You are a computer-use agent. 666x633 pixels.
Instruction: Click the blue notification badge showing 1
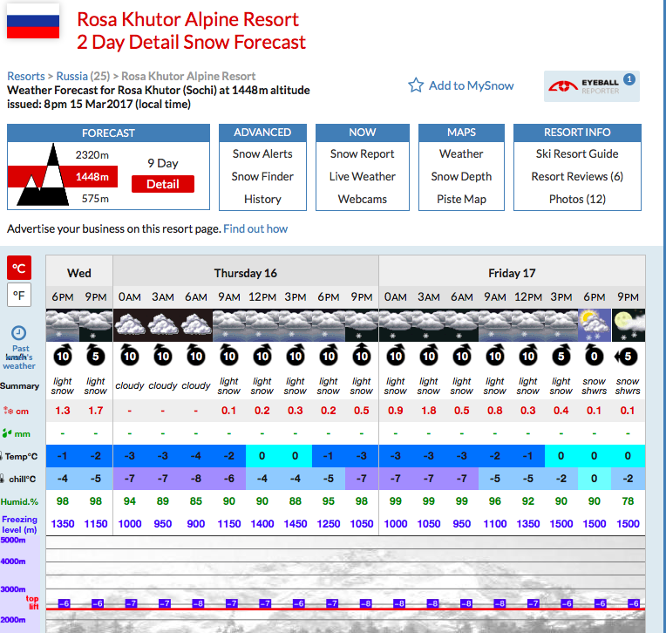629,79
